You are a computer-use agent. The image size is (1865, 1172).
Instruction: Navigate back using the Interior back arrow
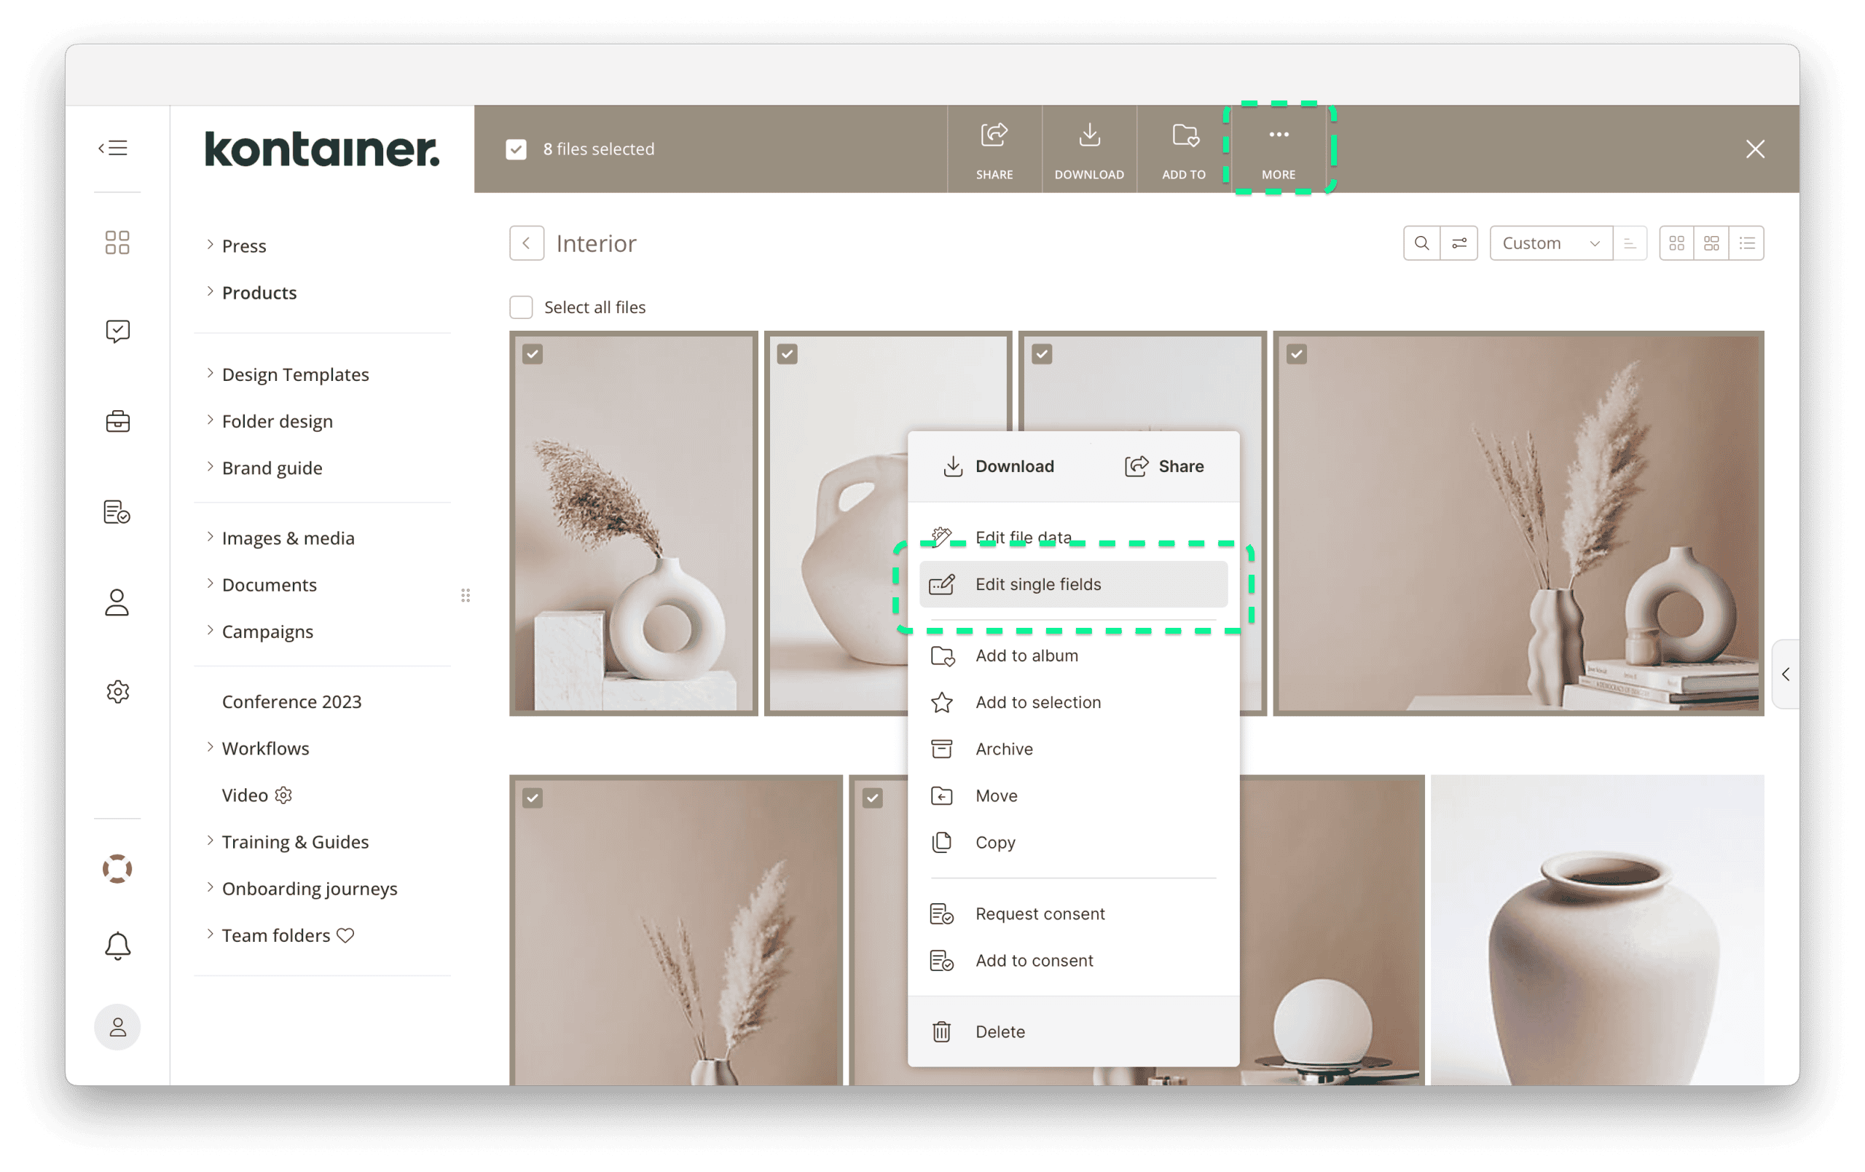tap(527, 243)
